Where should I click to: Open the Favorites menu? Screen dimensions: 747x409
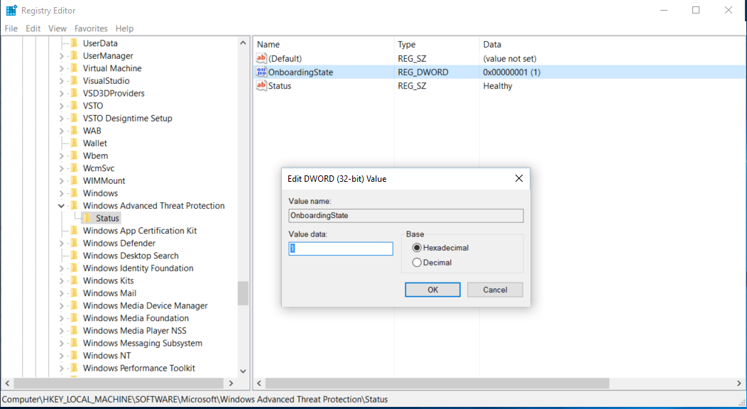pyautogui.click(x=91, y=28)
